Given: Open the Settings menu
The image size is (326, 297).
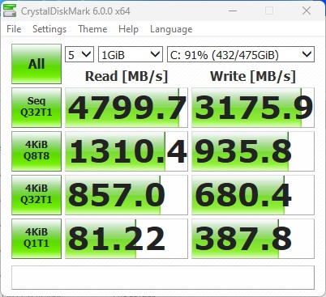Looking at the screenshot, I should 49,29.
